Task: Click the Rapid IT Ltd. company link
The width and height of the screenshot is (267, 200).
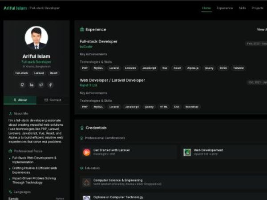Action: (x=88, y=85)
